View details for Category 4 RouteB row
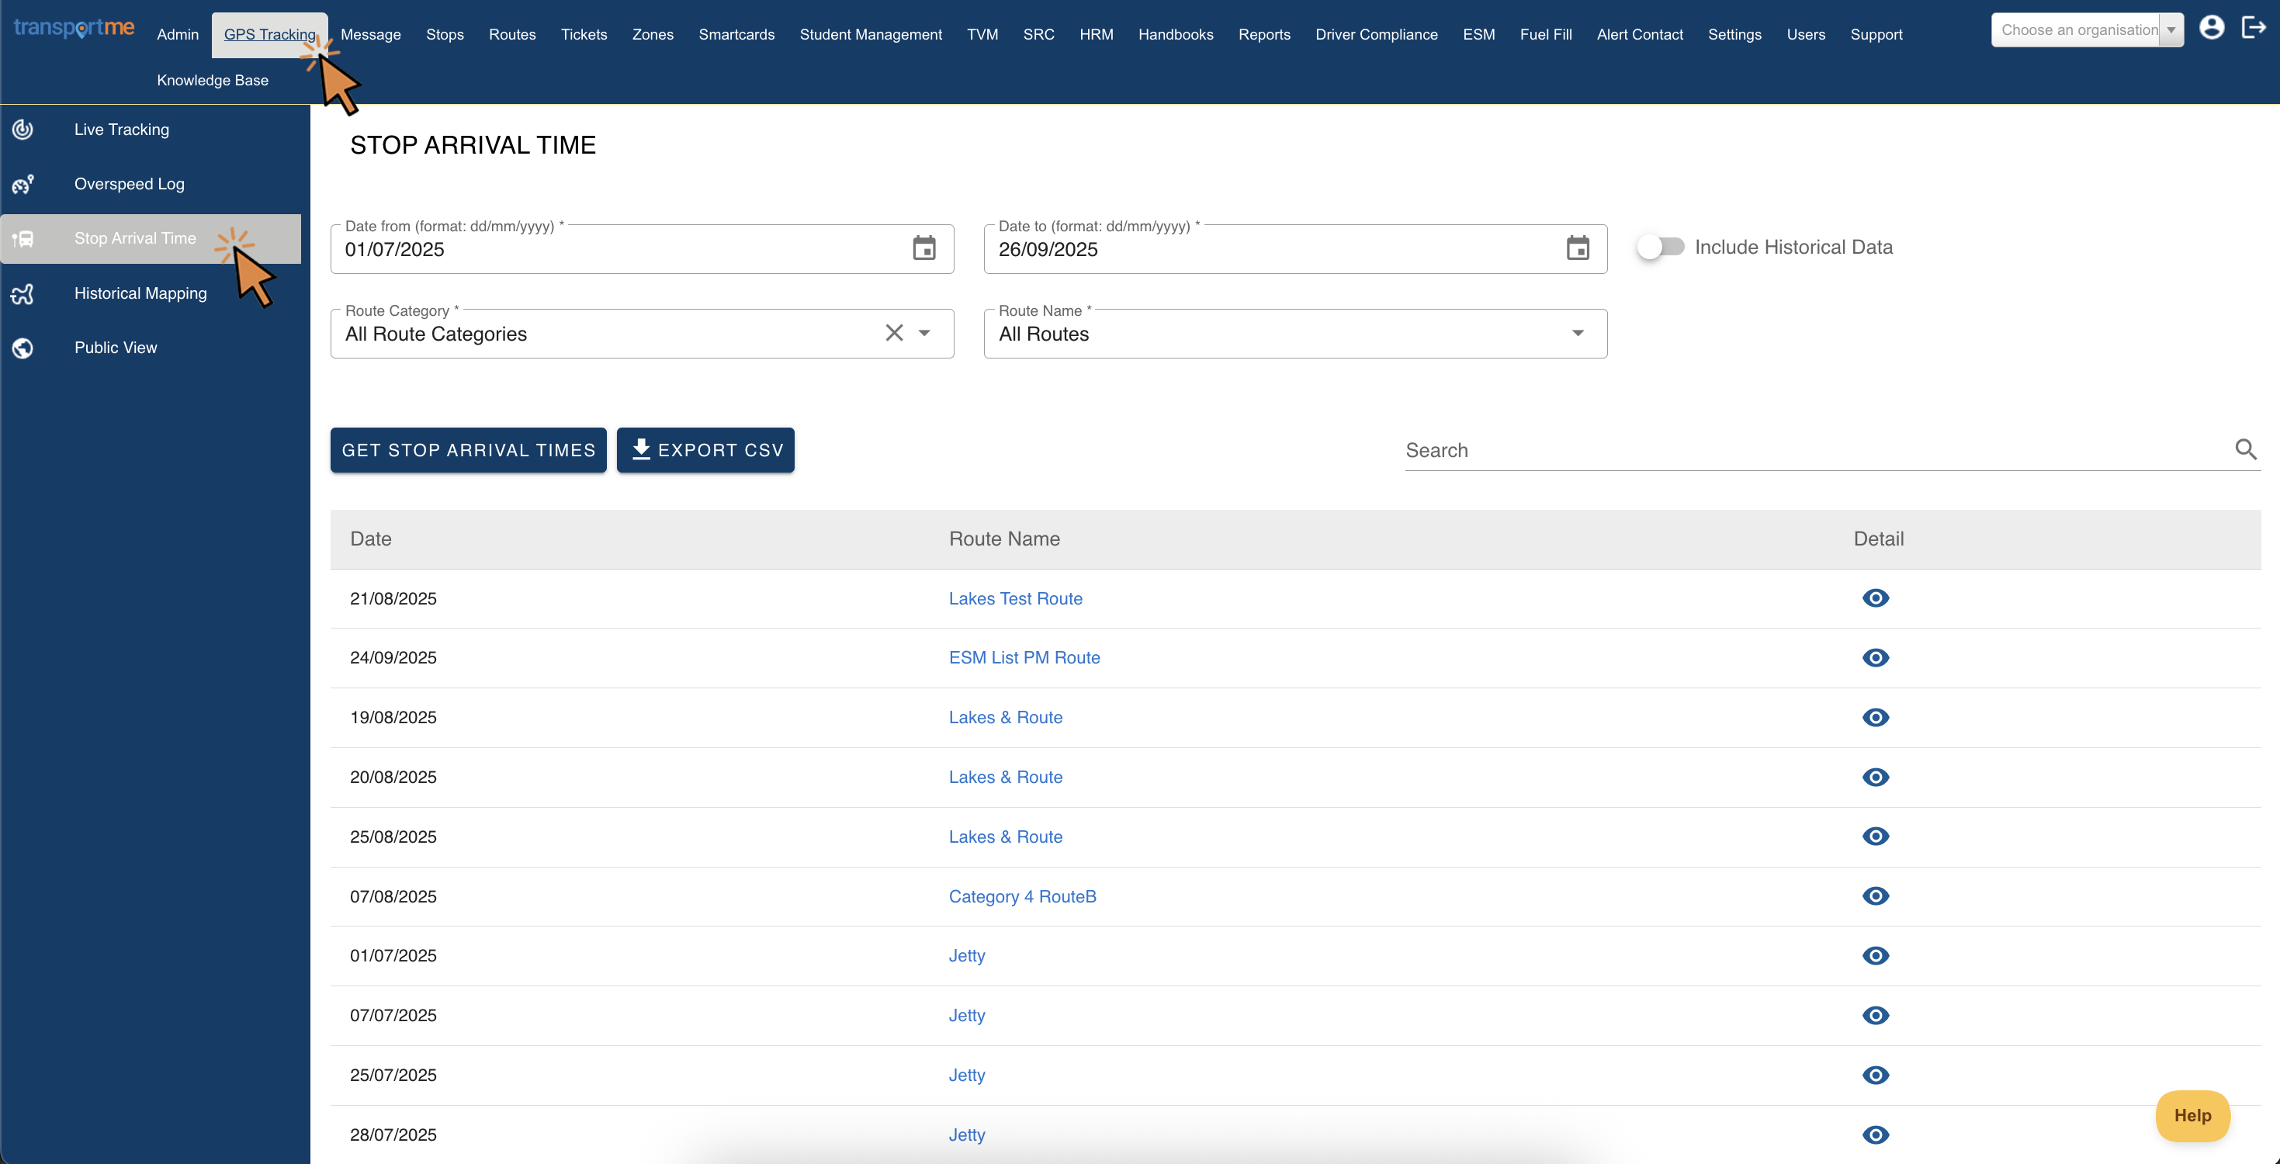This screenshot has width=2280, height=1164. point(1875,896)
